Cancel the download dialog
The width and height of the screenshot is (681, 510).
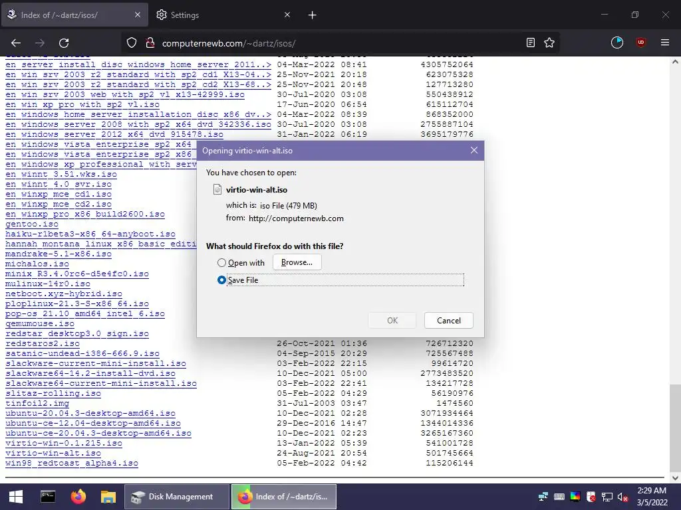click(449, 321)
